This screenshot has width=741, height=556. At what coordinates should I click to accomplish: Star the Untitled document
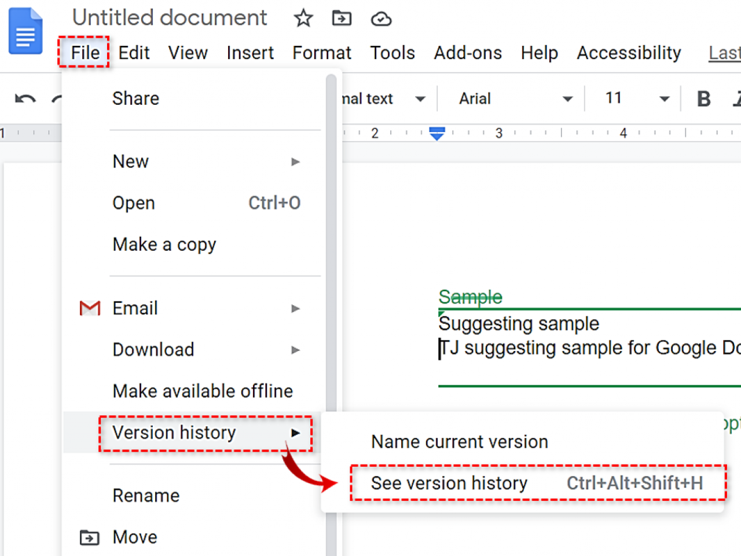(x=303, y=18)
